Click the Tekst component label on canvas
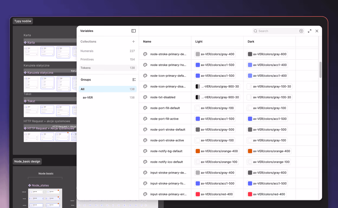The image size is (338, 208). 31,101
